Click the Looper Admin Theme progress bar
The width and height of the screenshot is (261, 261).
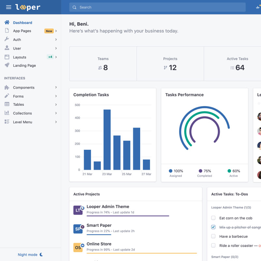pos(128,216)
